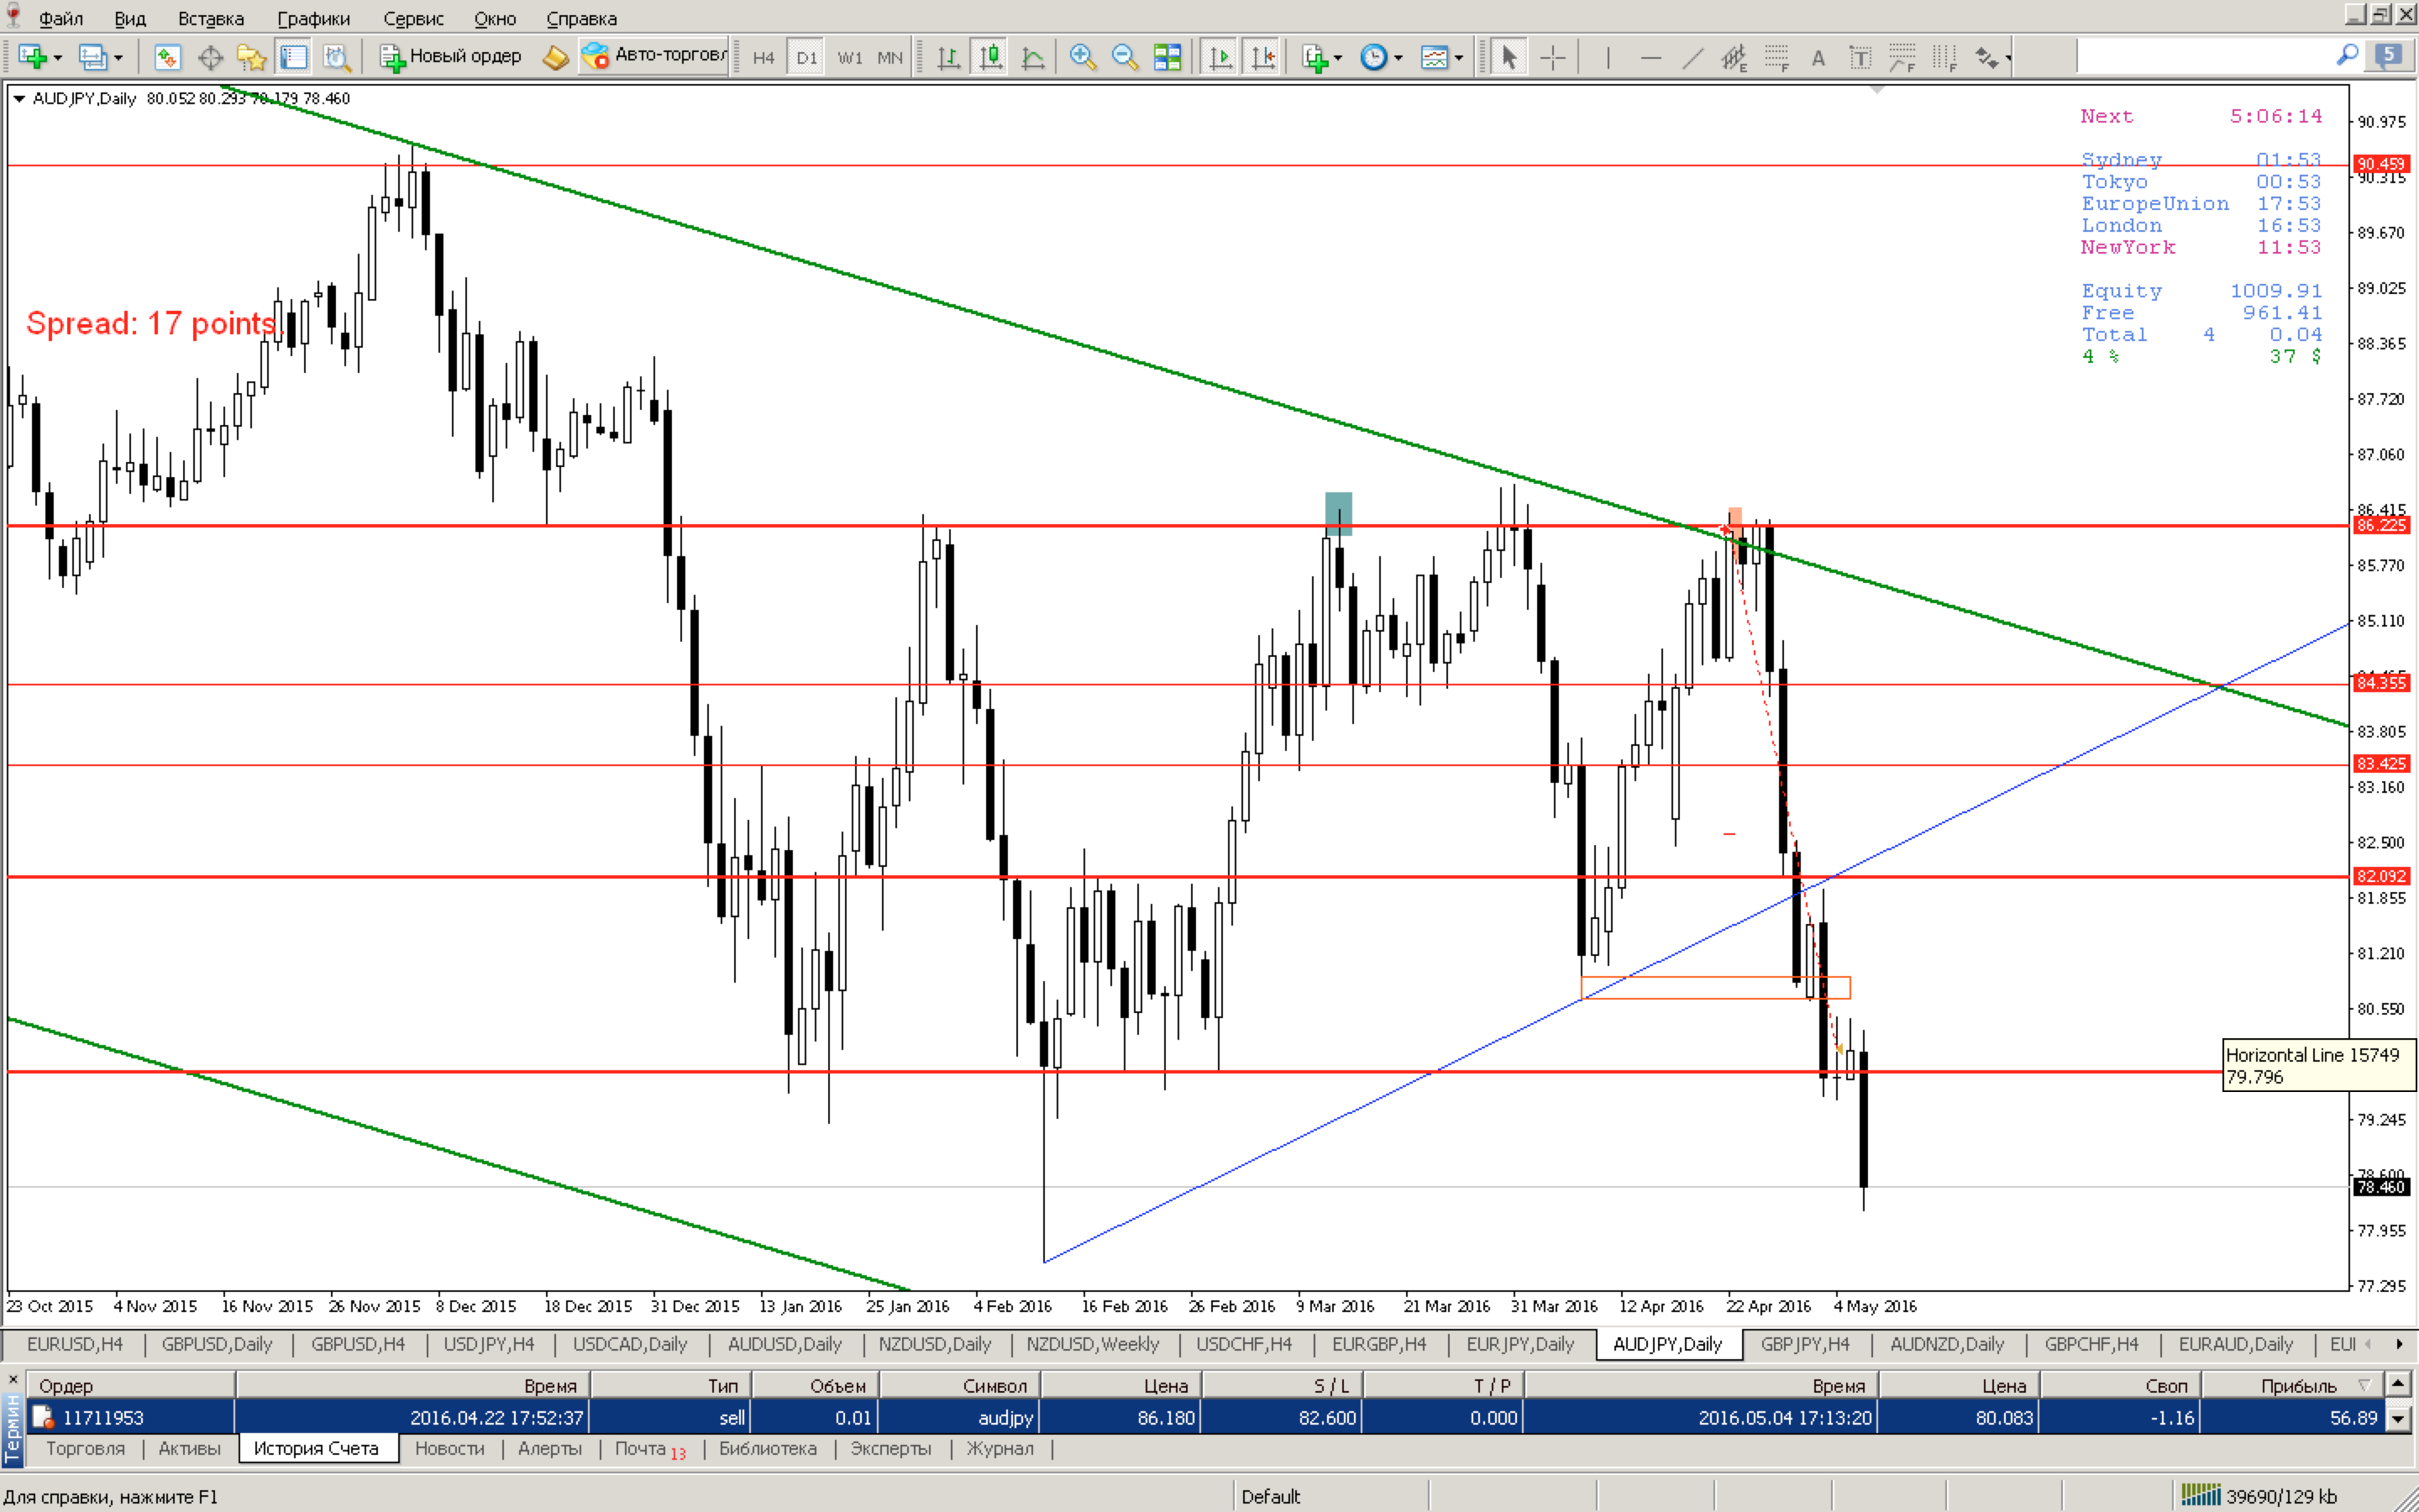Image resolution: width=2419 pixels, height=1512 pixels.
Task: Toggle the Navigator folder-star icon
Action: coord(251,57)
